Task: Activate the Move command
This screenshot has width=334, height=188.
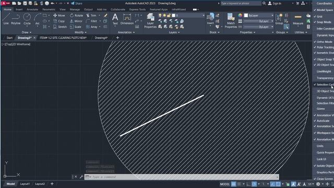Action: 59,15
